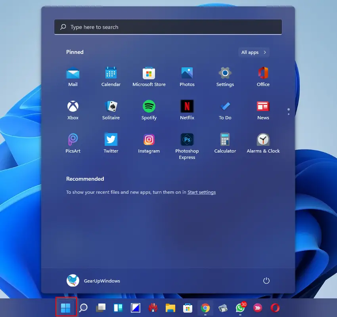Open File Explorer from taskbar

[x=170, y=308]
